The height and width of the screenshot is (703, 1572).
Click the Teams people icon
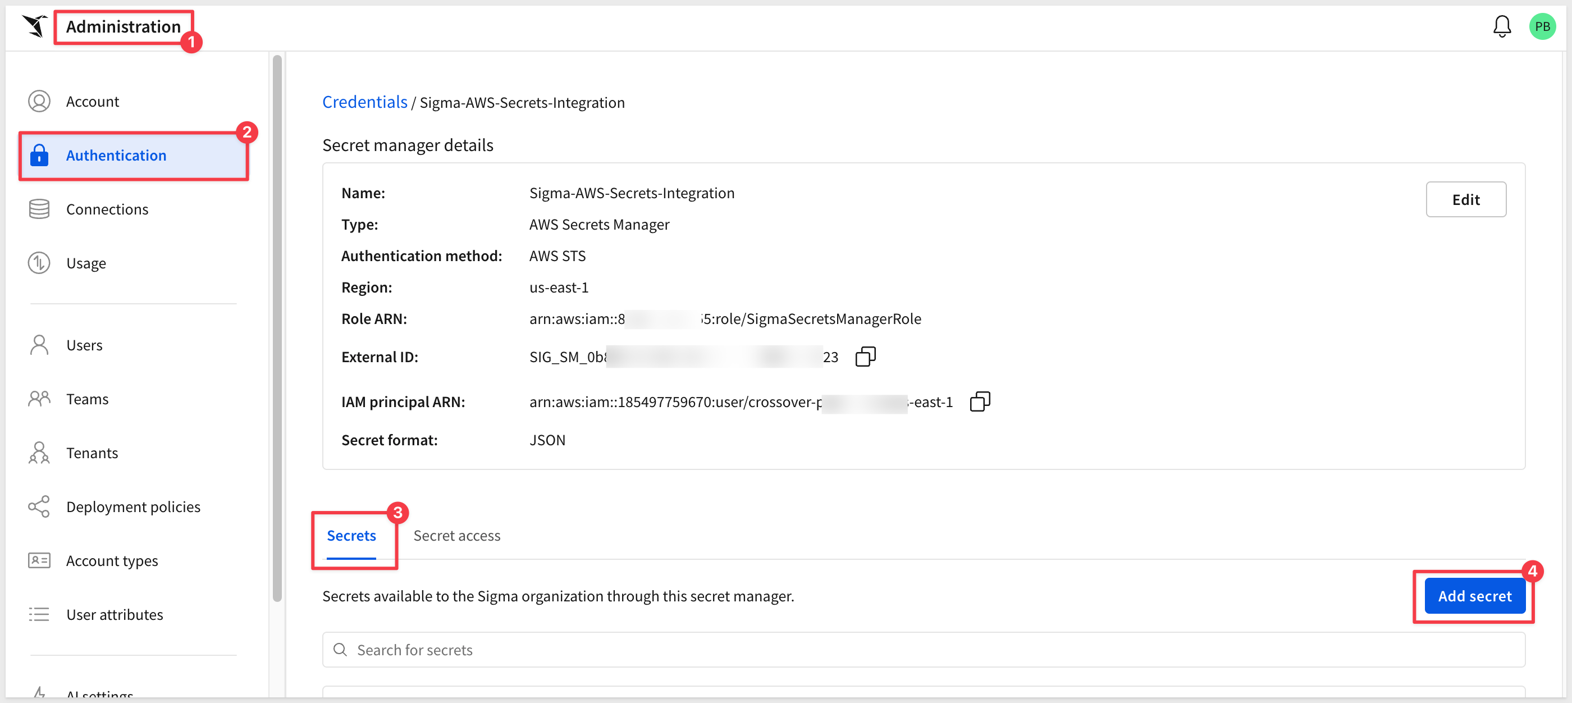click(39, 399)
